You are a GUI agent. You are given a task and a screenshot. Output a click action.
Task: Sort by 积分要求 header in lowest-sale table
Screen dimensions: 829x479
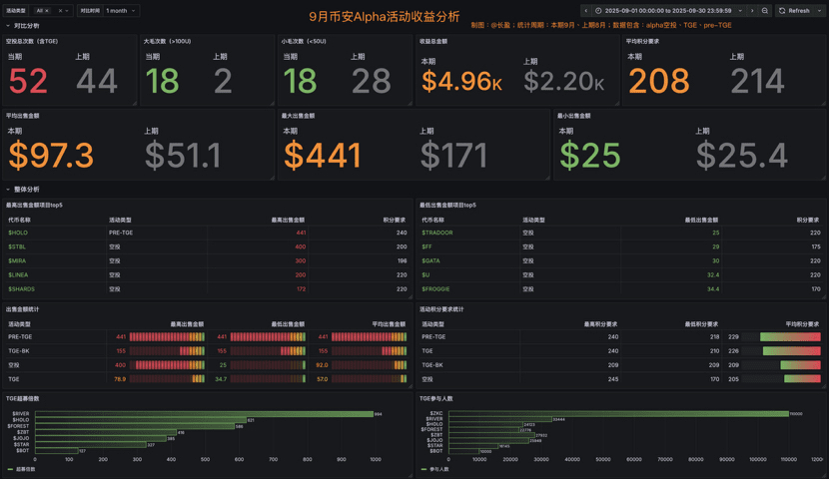pyautogui.click(x=807, y=220)
